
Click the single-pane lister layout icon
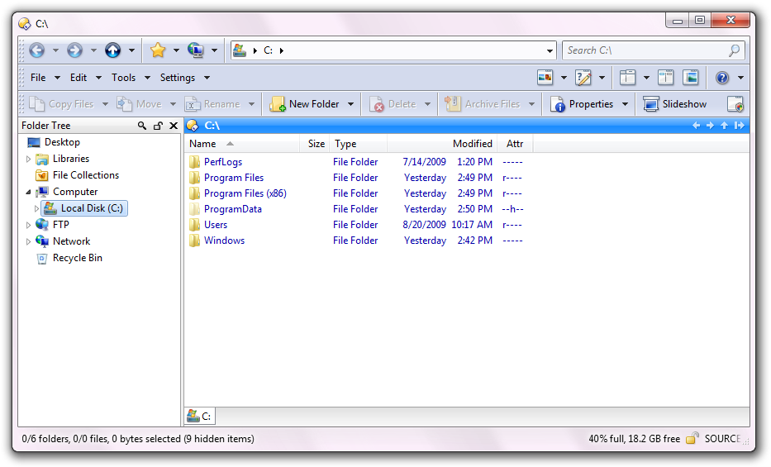point(627,78)
